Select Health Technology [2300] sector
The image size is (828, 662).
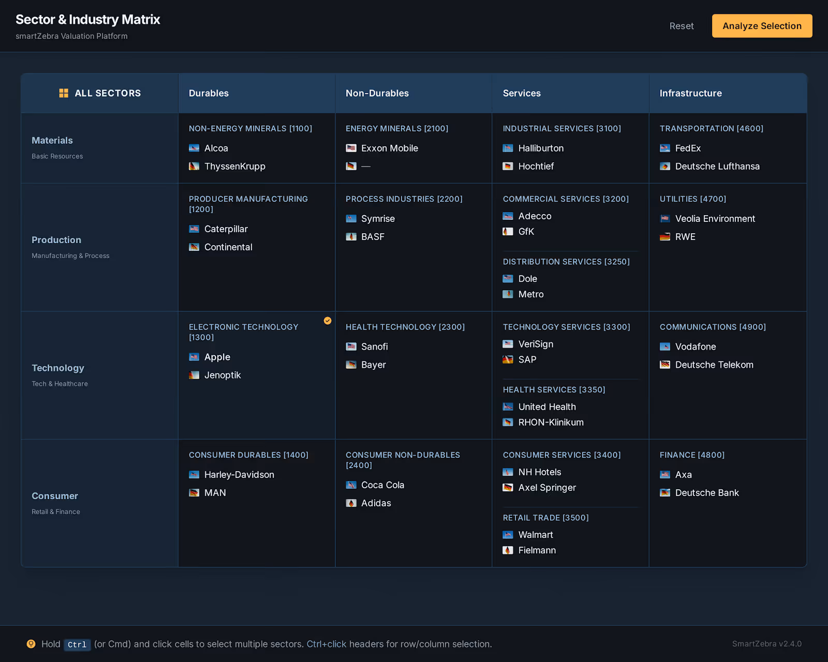click(x=413, y=375)
